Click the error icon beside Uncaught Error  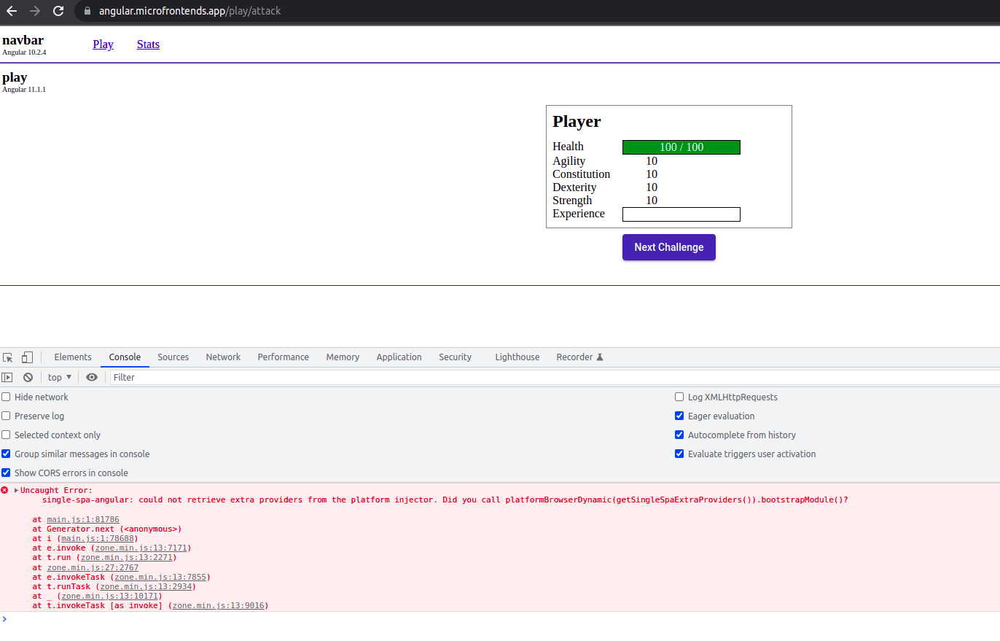(4, 489)
